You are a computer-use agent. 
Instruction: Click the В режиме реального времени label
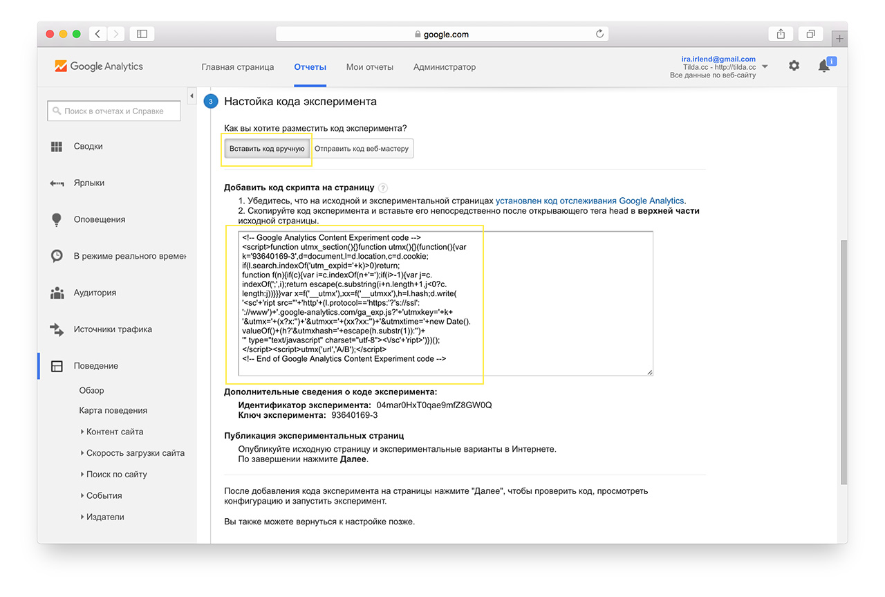click(x=130, y=256)
